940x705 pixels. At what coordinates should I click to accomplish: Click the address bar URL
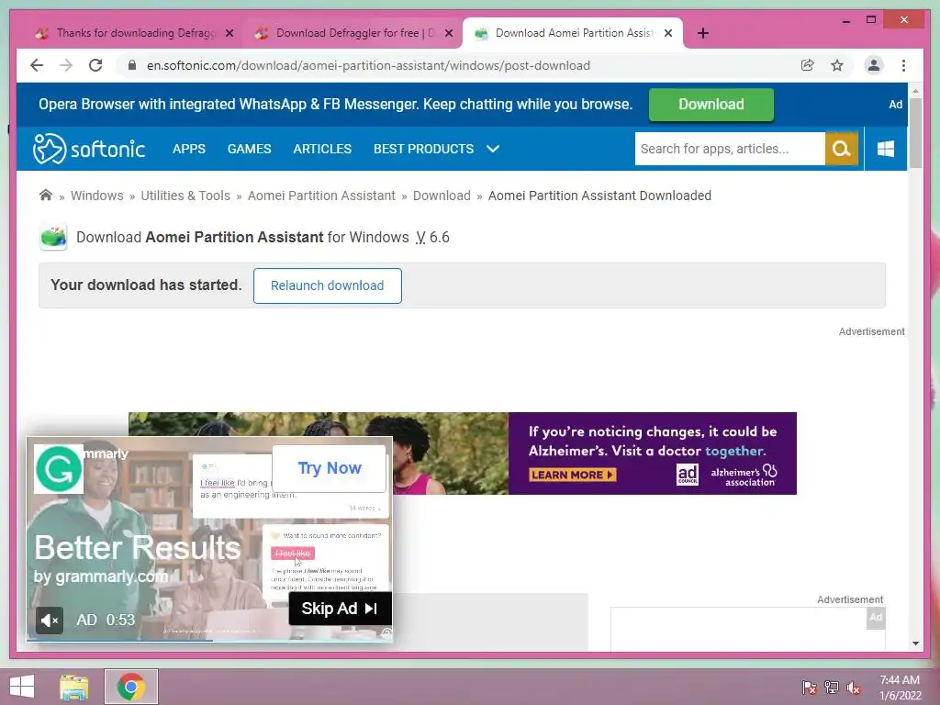click(368, 65)
